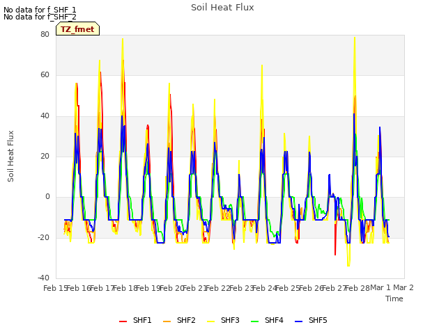
Task: Click the blue SHF5 legend line marker
Action: coord(299,321)
